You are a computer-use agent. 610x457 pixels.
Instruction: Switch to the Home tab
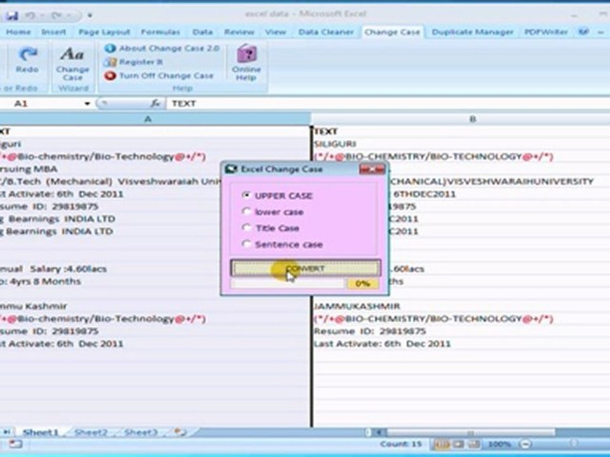pos(18,32)
